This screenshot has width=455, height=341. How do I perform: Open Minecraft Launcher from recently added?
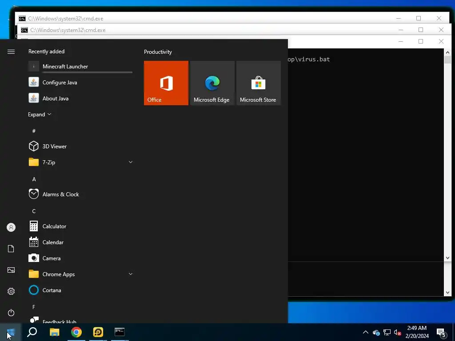click(80, 67)
